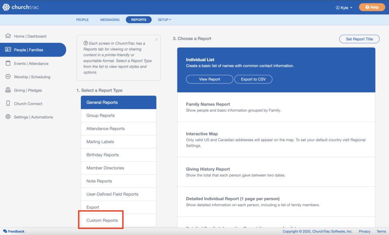
Task: Select General Reports type
Action: [119, 103]
